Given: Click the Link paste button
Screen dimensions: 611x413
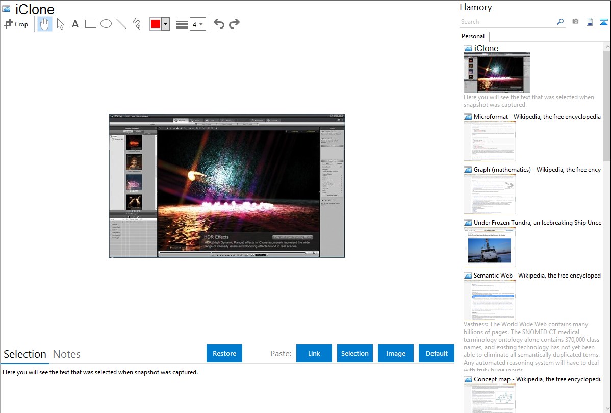Looking at the screenshot, I should 314,353.
